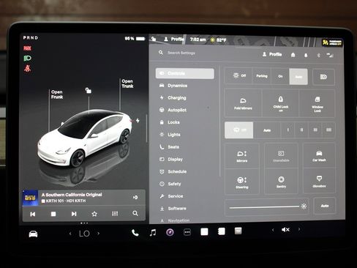357x268 pixels.
Task: Tap the red seatbelt warning icon
Action: coord(27,69)
